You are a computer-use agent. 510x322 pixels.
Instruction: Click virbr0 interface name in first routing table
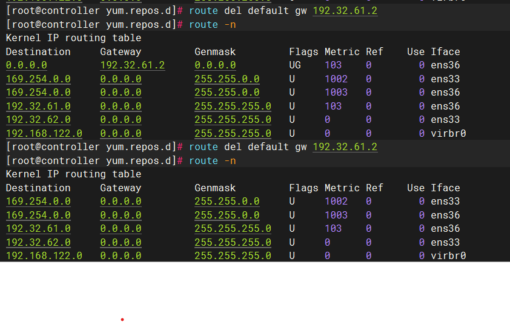click(x=448, y=133)
